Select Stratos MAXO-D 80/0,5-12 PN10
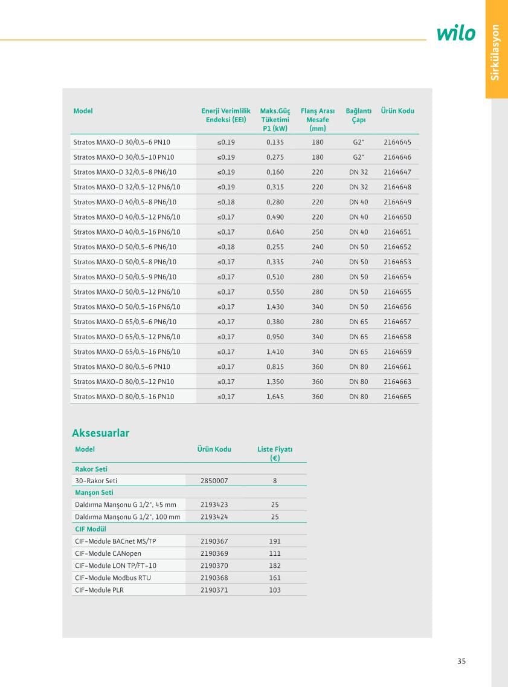508x687 pixels. 124,382
